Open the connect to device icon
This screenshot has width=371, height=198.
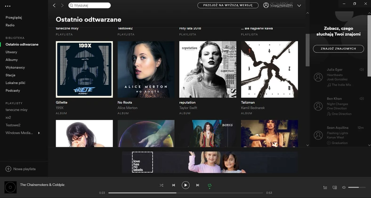(335, 188)
